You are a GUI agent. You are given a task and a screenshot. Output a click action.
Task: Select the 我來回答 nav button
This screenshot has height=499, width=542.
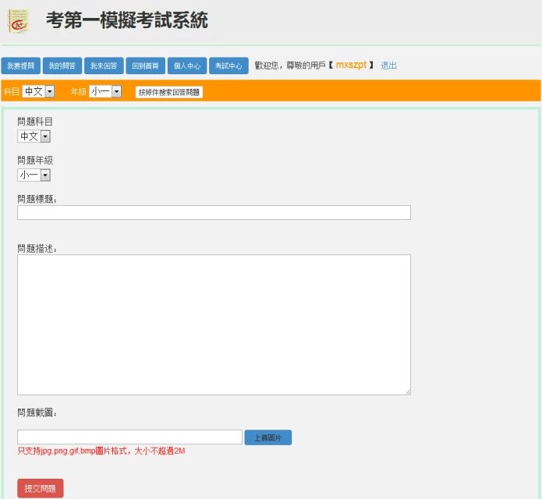(103, 66)
